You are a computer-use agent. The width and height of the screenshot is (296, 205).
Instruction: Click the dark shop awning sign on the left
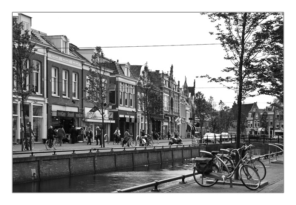click(68, 114)
